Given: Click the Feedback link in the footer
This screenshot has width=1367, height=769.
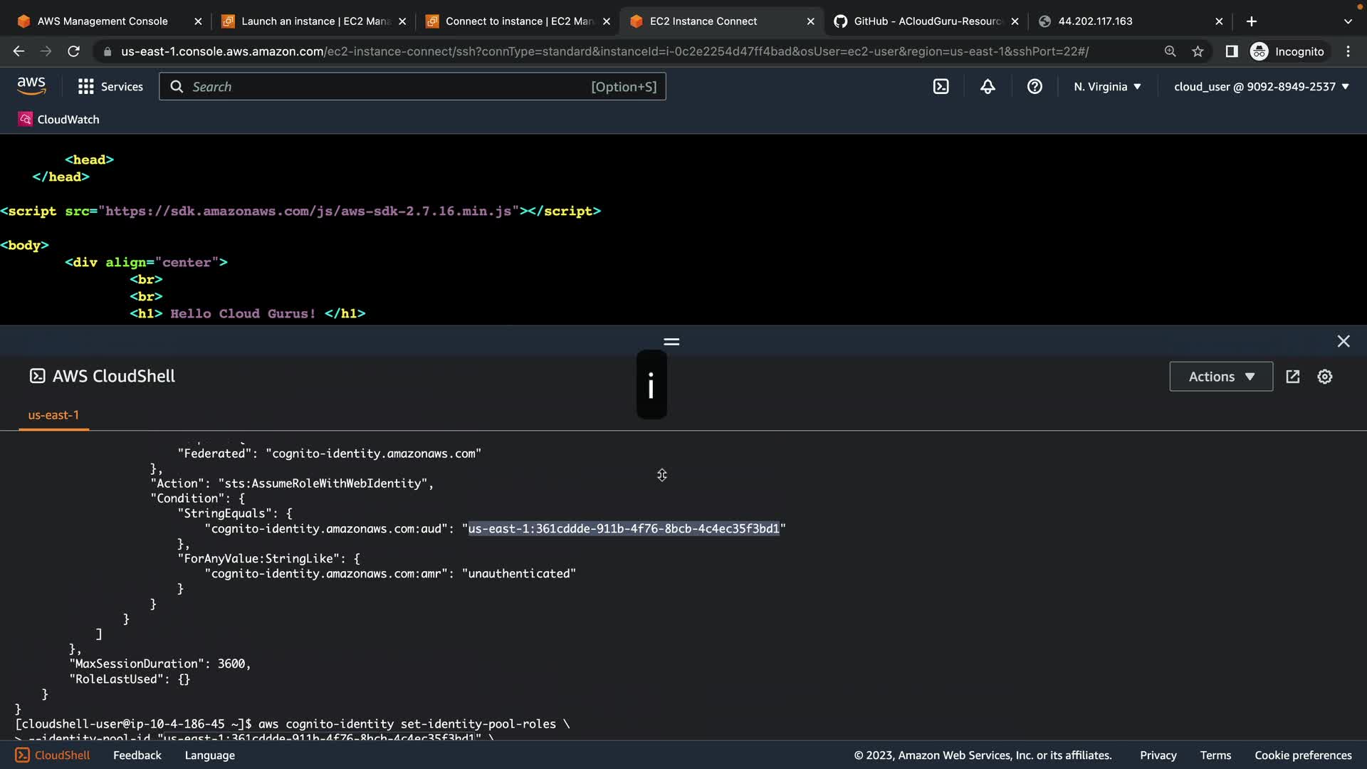Looking at the screenshot, I should click(137, 755).
